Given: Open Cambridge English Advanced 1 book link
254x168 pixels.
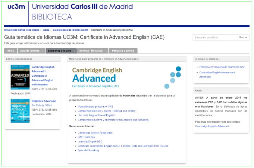Looking at the screenshot, I should (43, 76).
